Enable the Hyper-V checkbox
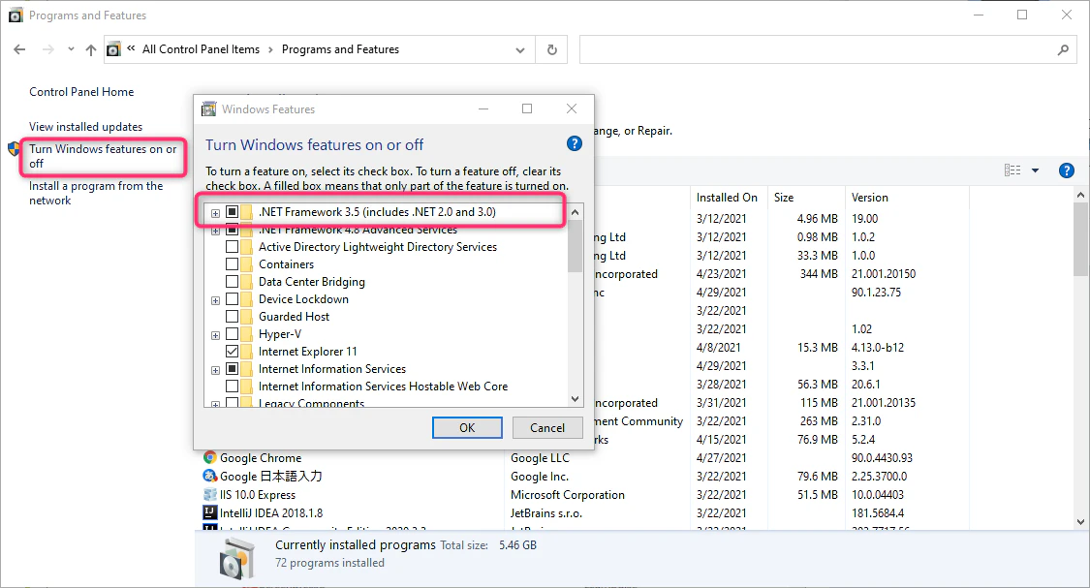 [233, 334]
